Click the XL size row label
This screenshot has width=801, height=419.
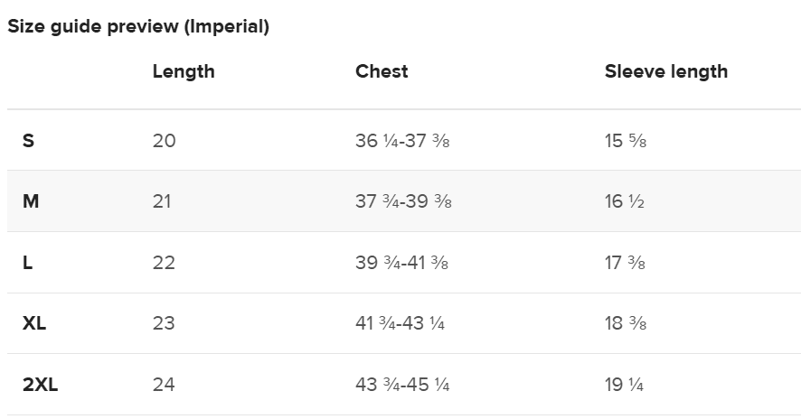coord(34,323)
